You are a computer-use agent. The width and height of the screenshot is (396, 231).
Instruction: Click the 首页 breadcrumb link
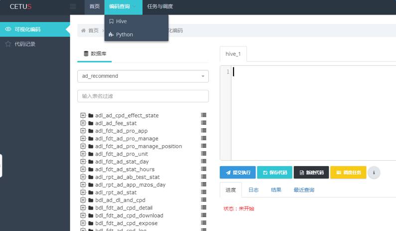coord(94,30)
